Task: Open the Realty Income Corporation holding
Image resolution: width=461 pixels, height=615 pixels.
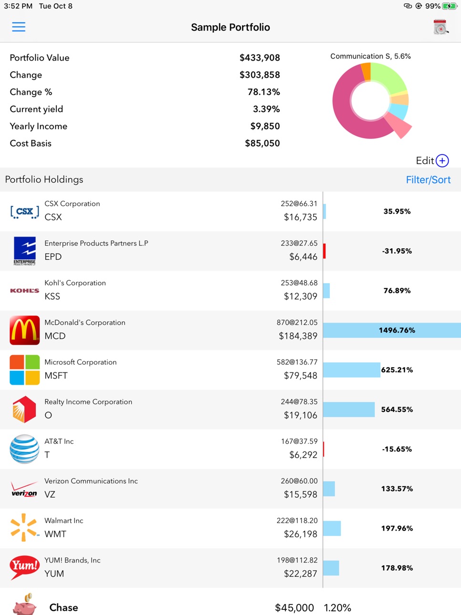Action: pyautogui.click(x=230, y=410)
